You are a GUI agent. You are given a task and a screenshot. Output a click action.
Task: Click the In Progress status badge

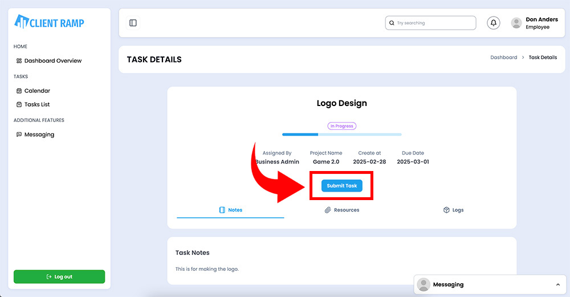pyautogui.click(x=341, y=126)
